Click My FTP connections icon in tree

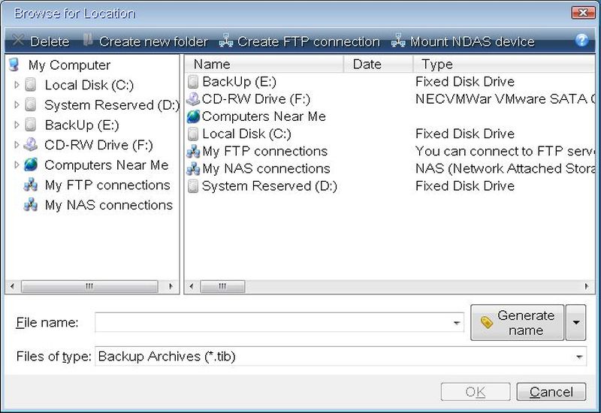coord(31,185)
